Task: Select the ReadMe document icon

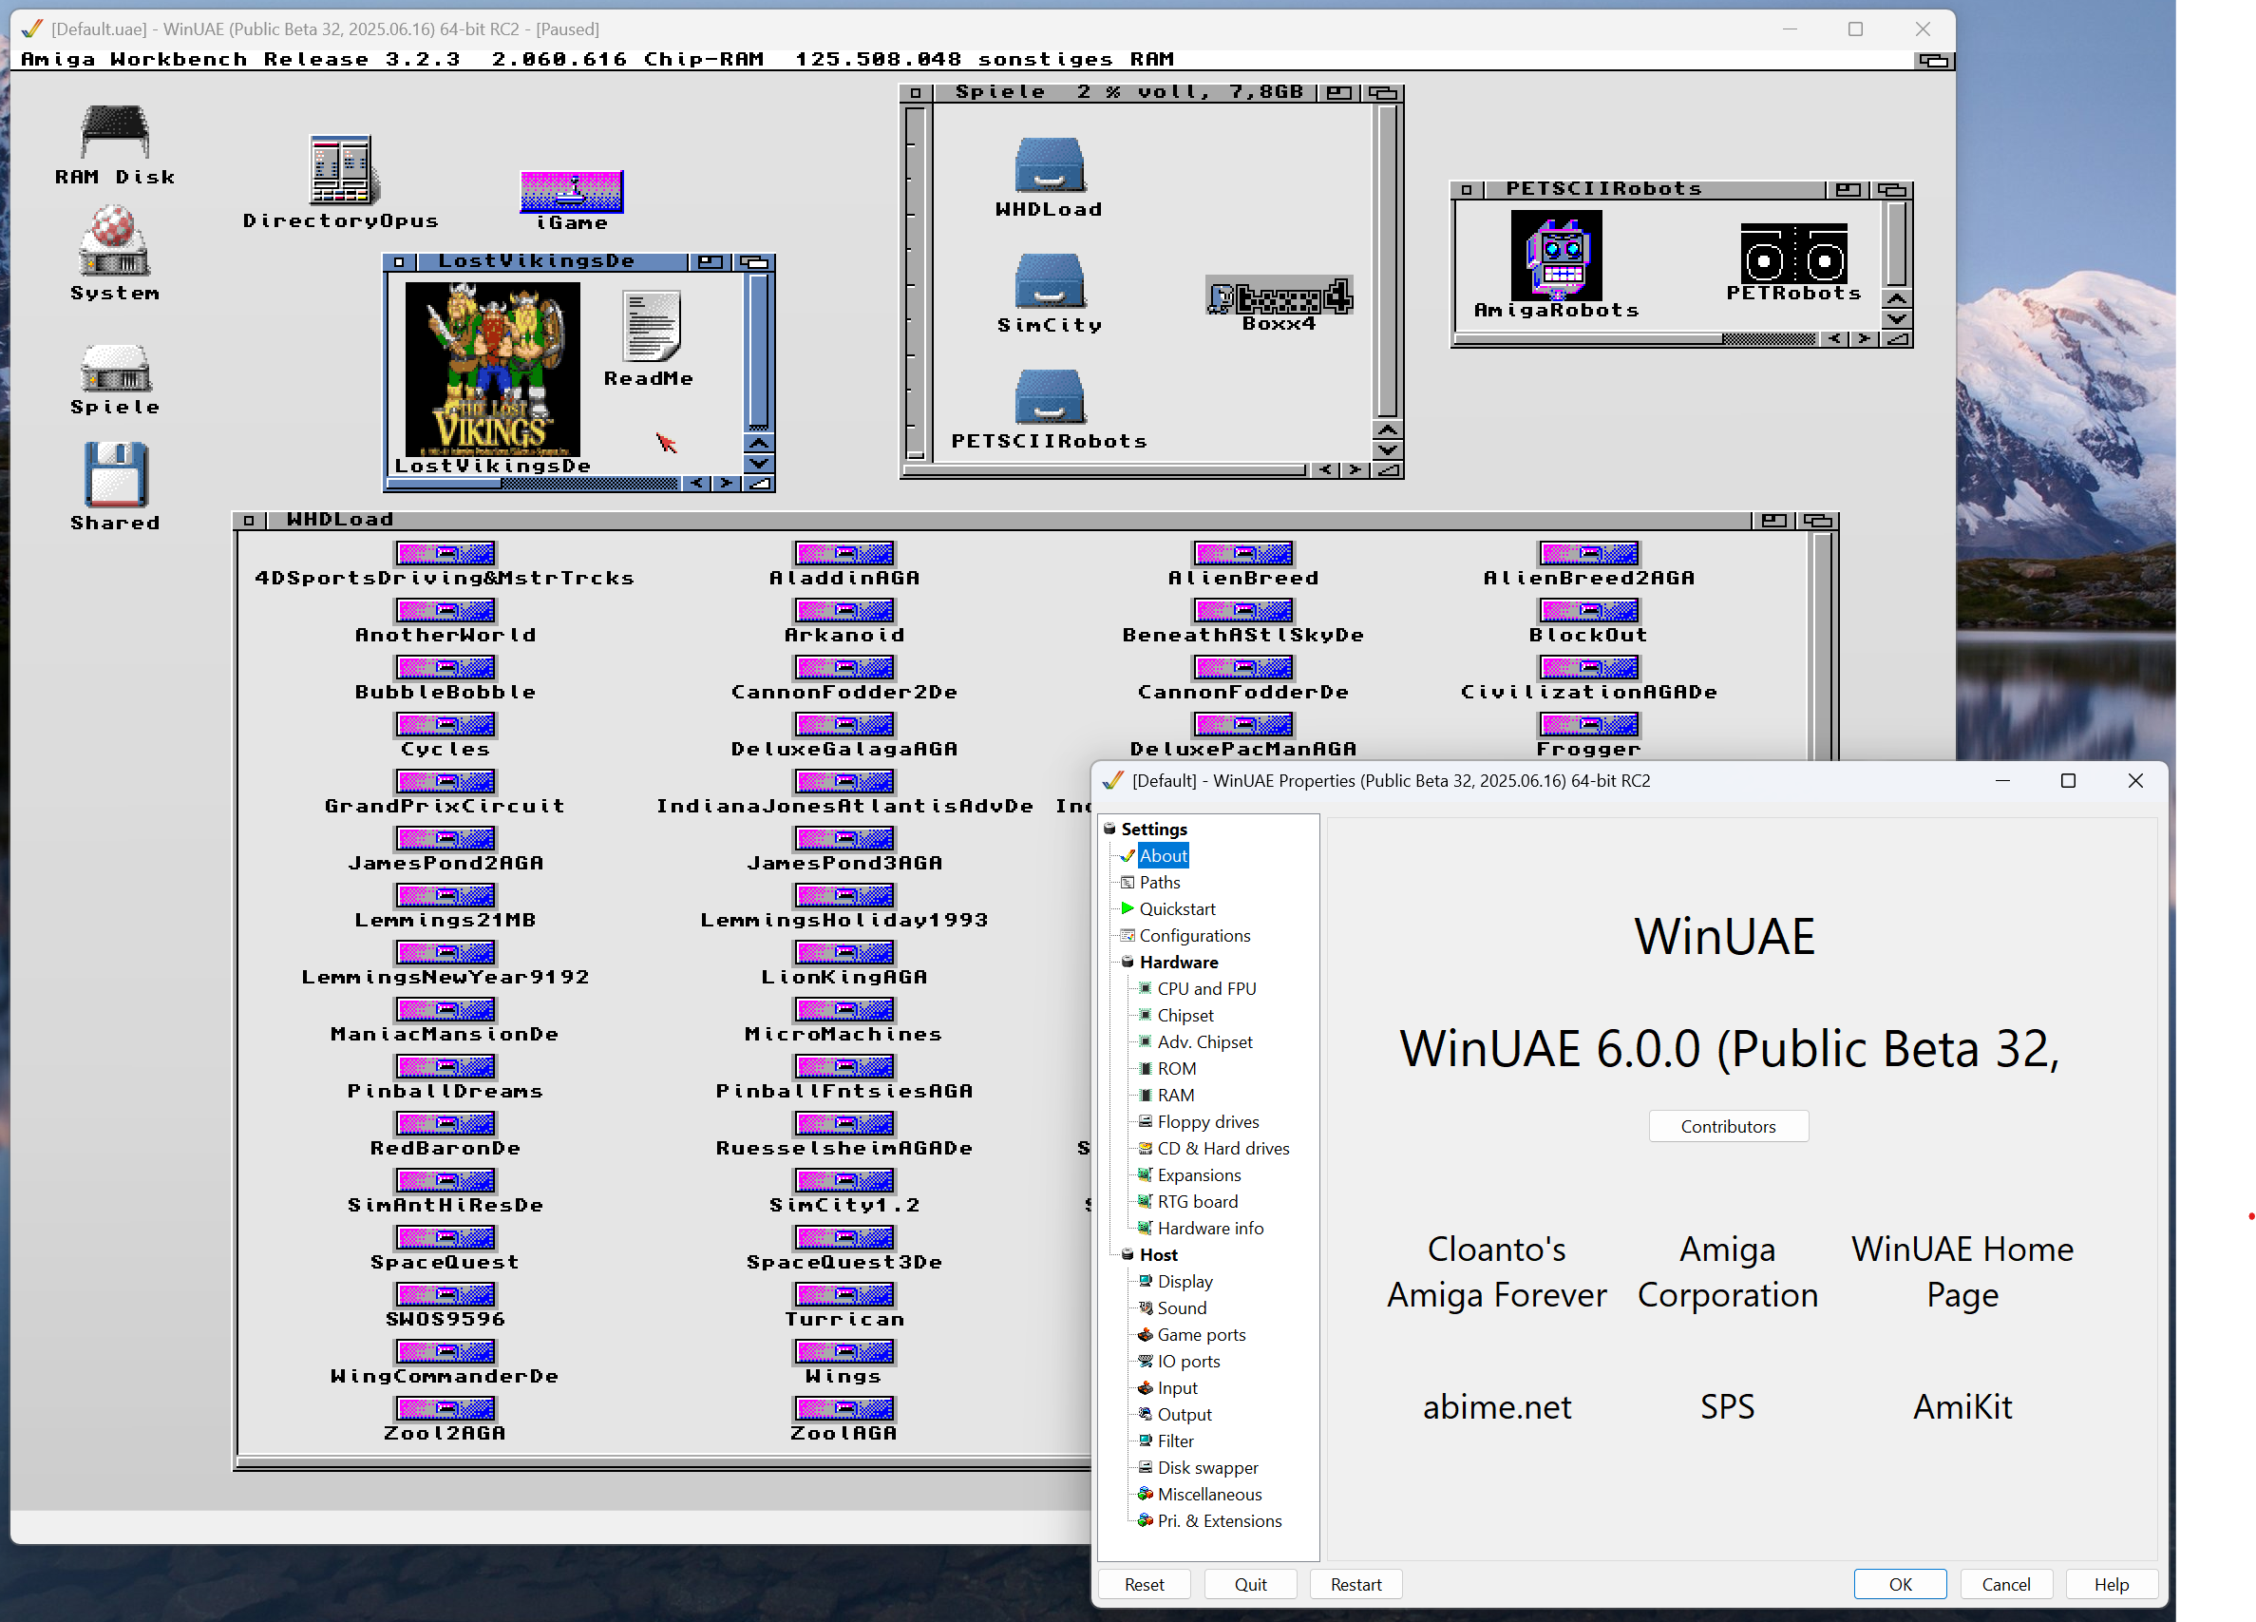Action: (x=651, y=326)
